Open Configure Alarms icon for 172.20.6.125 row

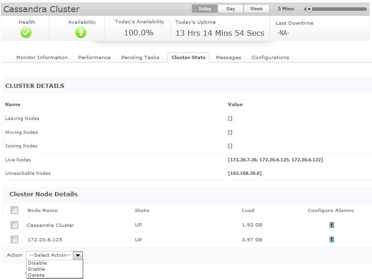[332, 239]
